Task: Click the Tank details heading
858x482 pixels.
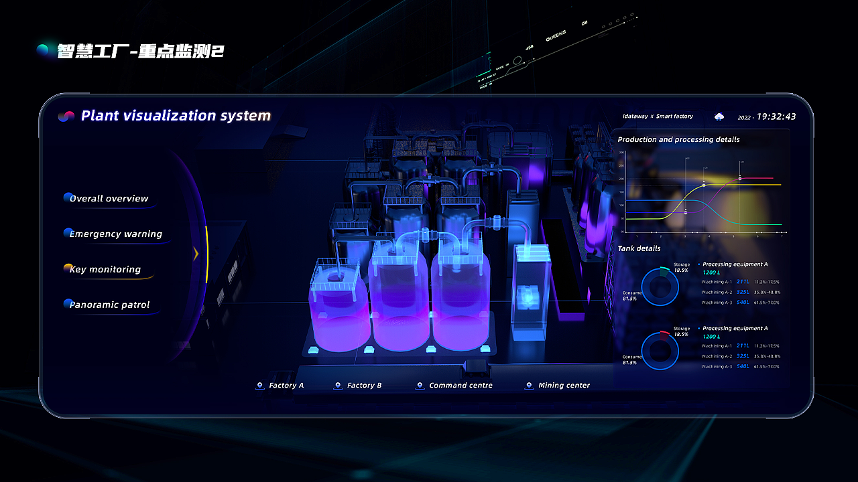Action: tap(639, 248)
